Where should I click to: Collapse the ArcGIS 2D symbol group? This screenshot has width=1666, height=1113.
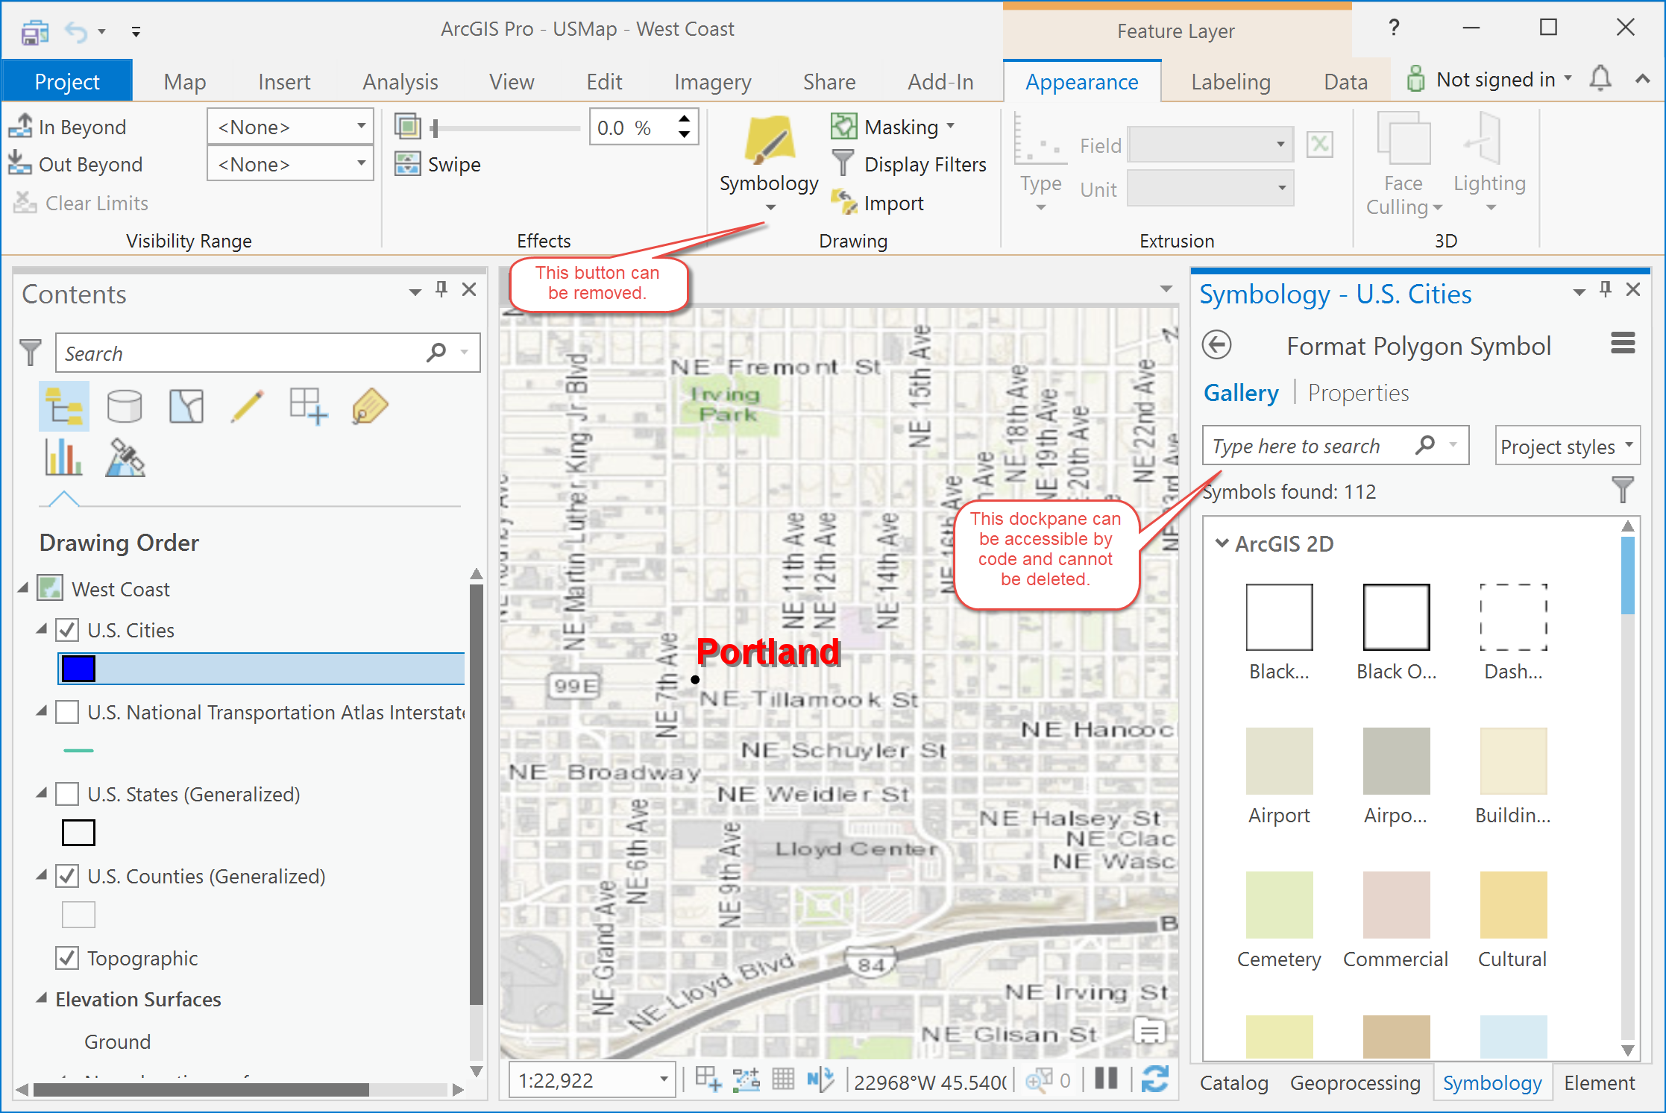click(1222, 543)
